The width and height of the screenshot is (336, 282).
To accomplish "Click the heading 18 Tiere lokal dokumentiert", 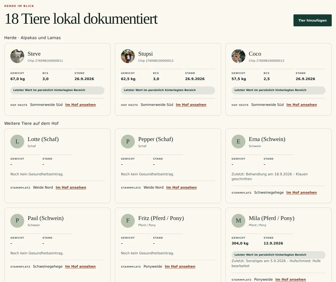I will click(x=81, y=19).
